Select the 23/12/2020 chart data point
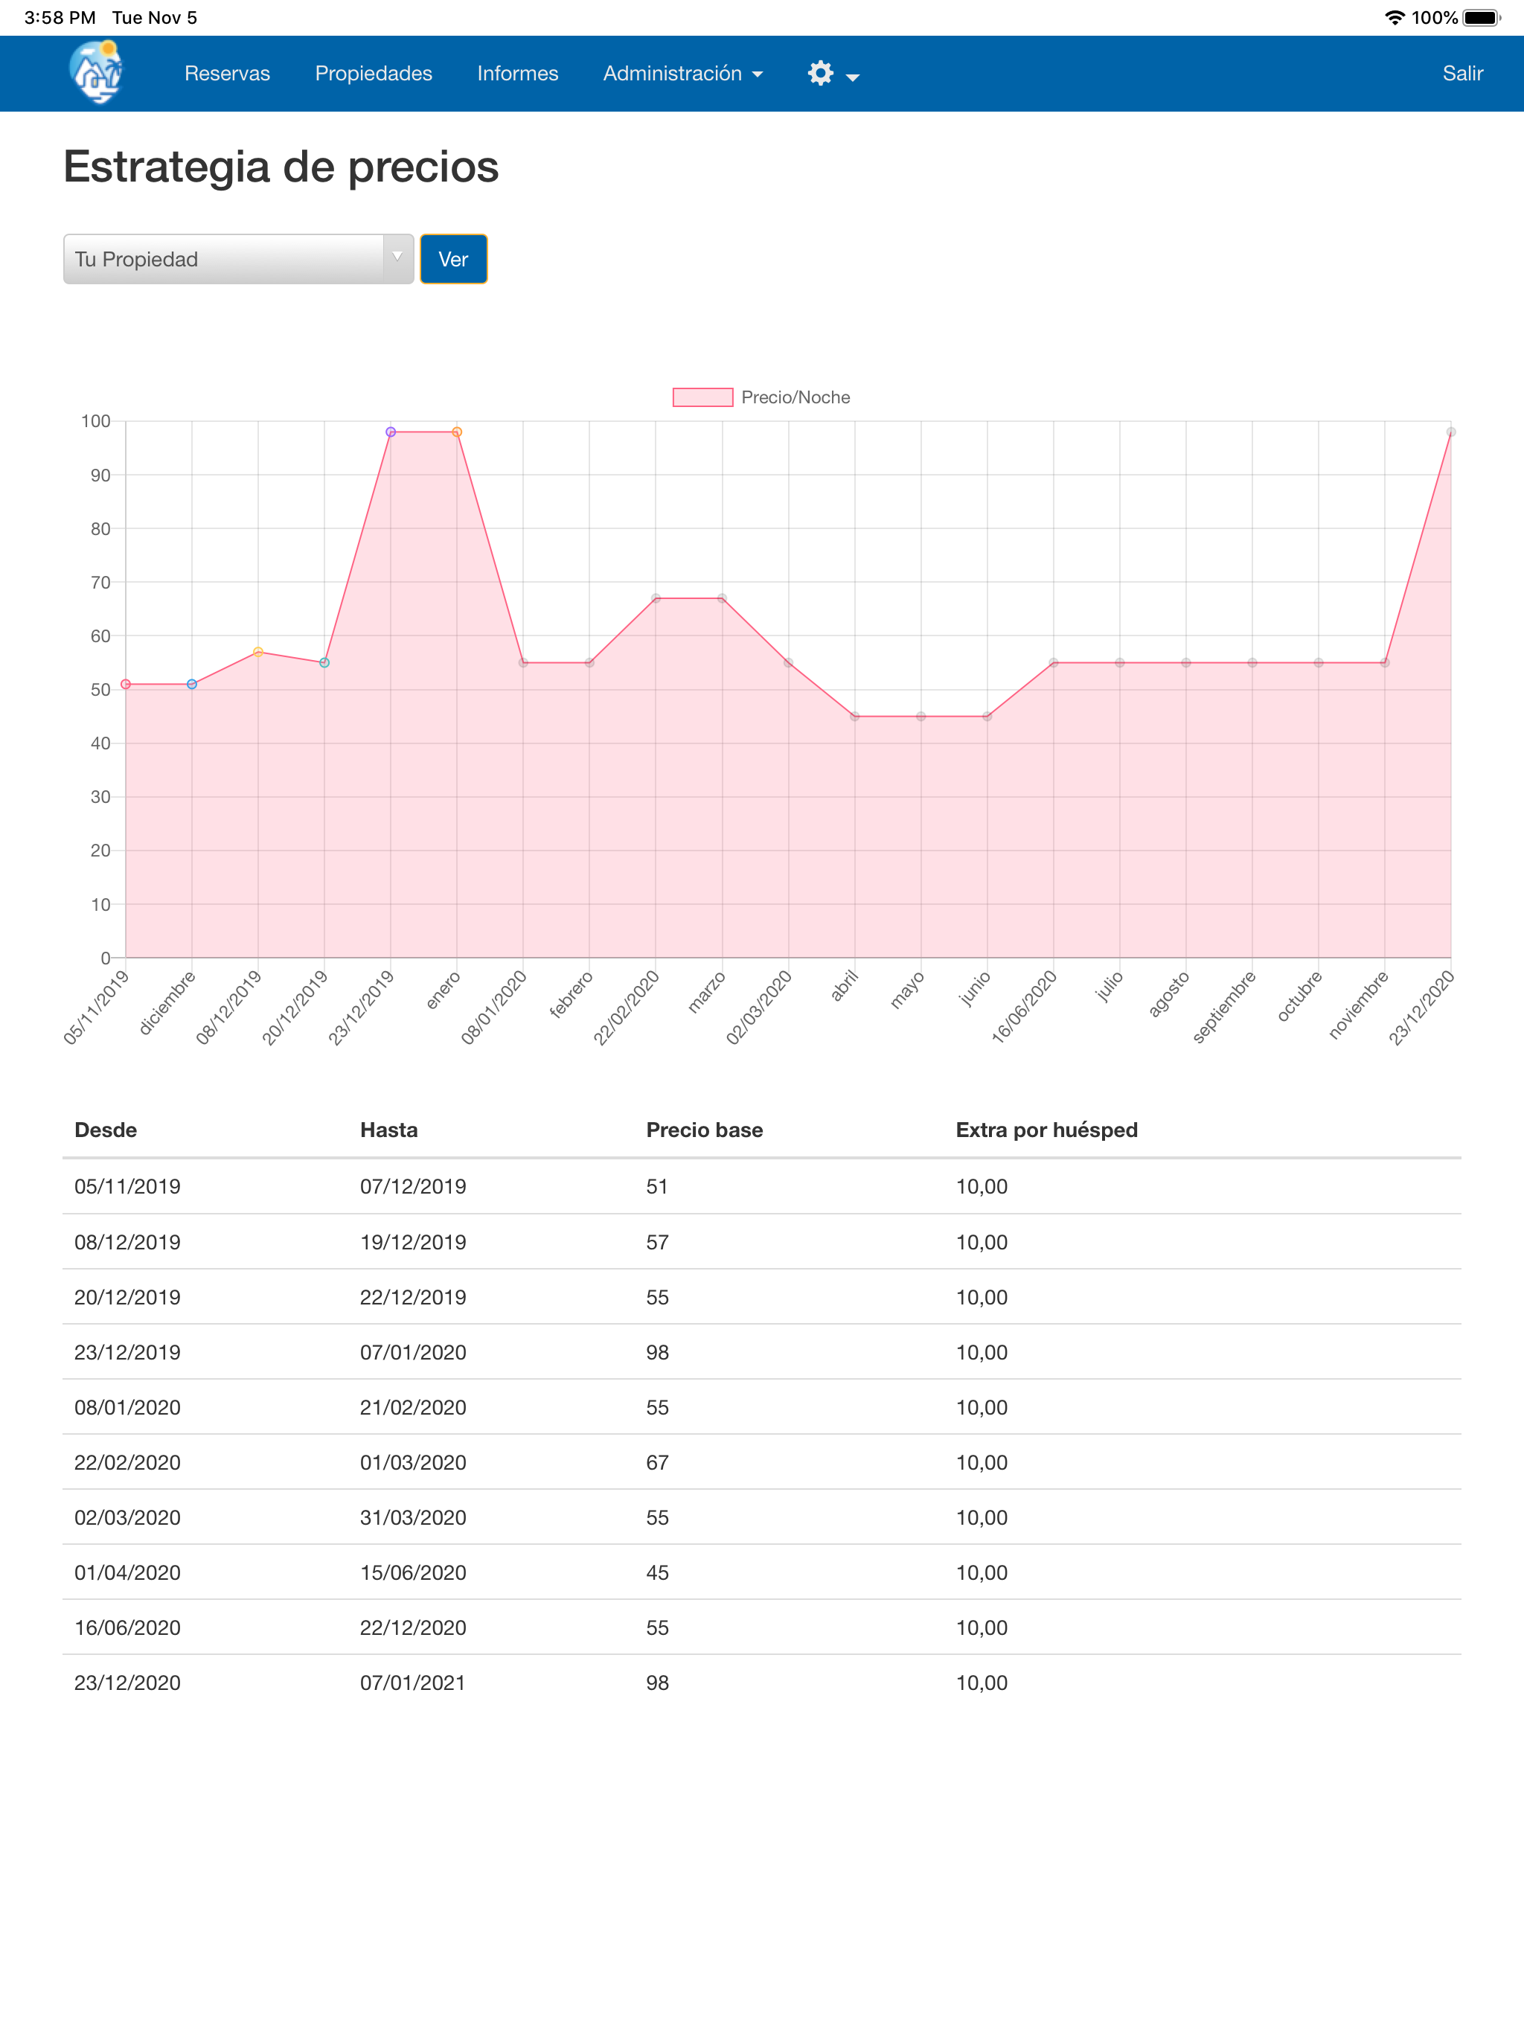Screen dimensions: 1524x2033 [x=1450, y=432]
